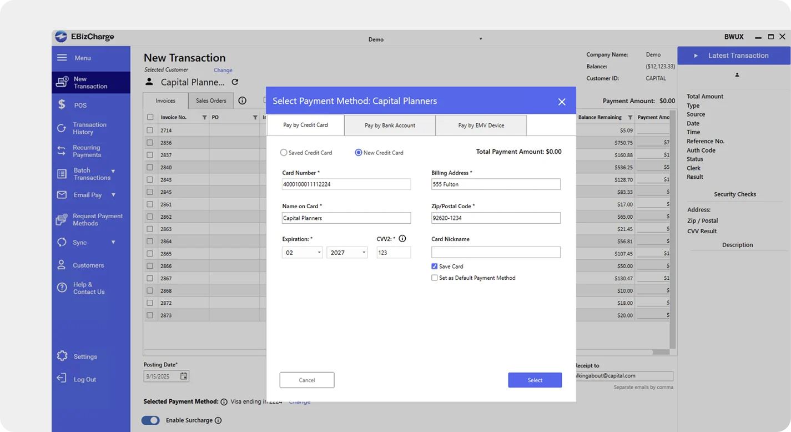Click the Card Nickname field
791x432 pixels.
[x=496, y=252]
